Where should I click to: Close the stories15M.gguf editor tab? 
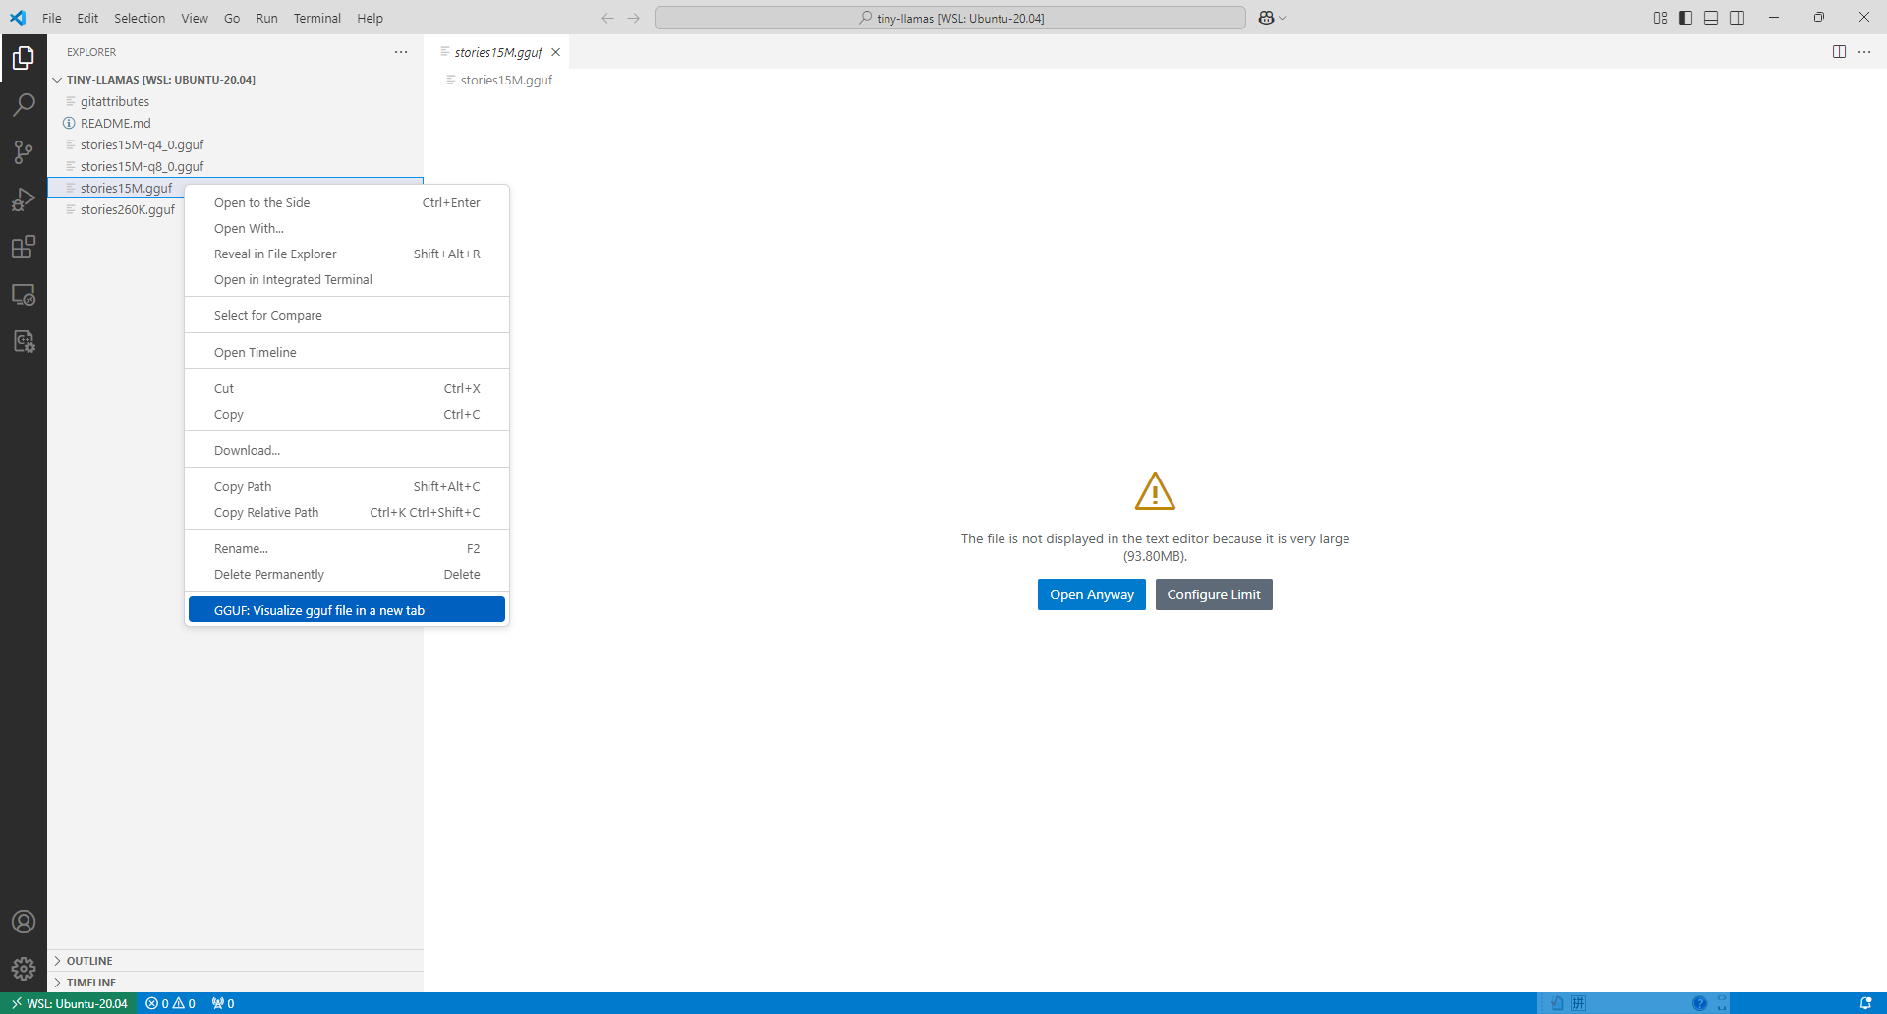click(555, 52)
